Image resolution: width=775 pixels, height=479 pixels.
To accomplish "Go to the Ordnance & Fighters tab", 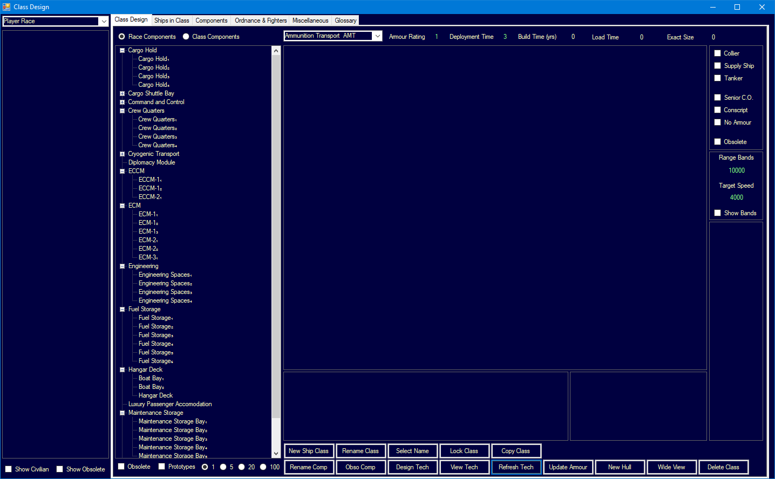I will click(261, 20).
